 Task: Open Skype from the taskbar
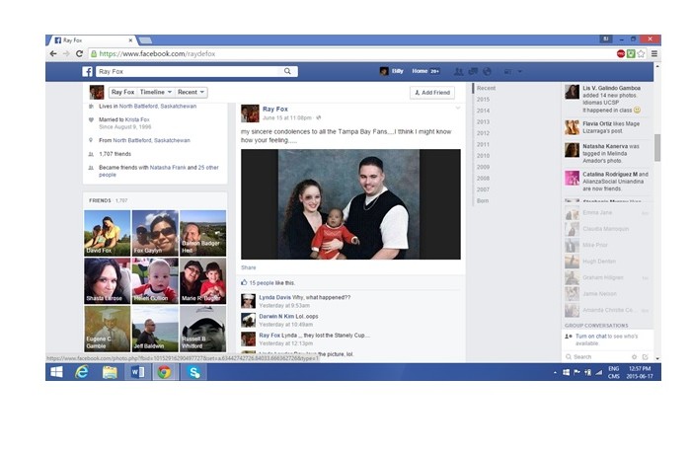(195, 372)
